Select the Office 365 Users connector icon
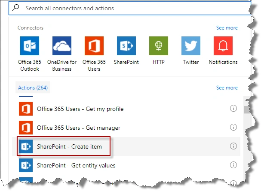The image size is (261, 191). (x=94, y=46)
